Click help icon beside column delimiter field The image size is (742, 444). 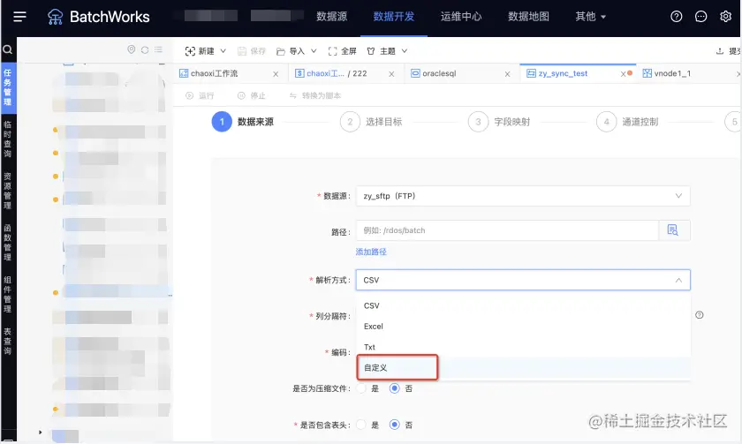(699, 315)
